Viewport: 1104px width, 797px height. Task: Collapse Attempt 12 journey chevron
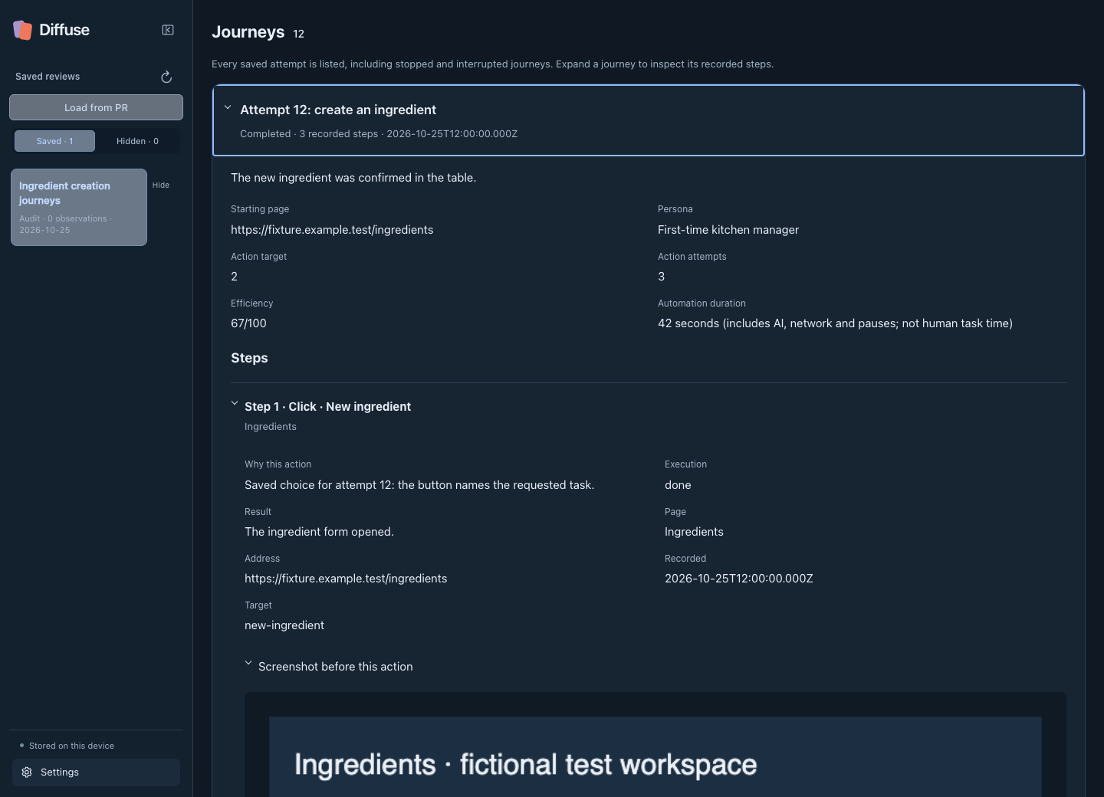point(228,107)
